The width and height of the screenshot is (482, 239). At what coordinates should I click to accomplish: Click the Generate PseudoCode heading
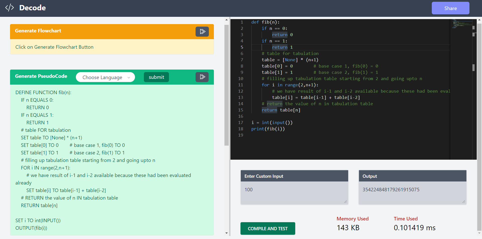coord(41,76)
